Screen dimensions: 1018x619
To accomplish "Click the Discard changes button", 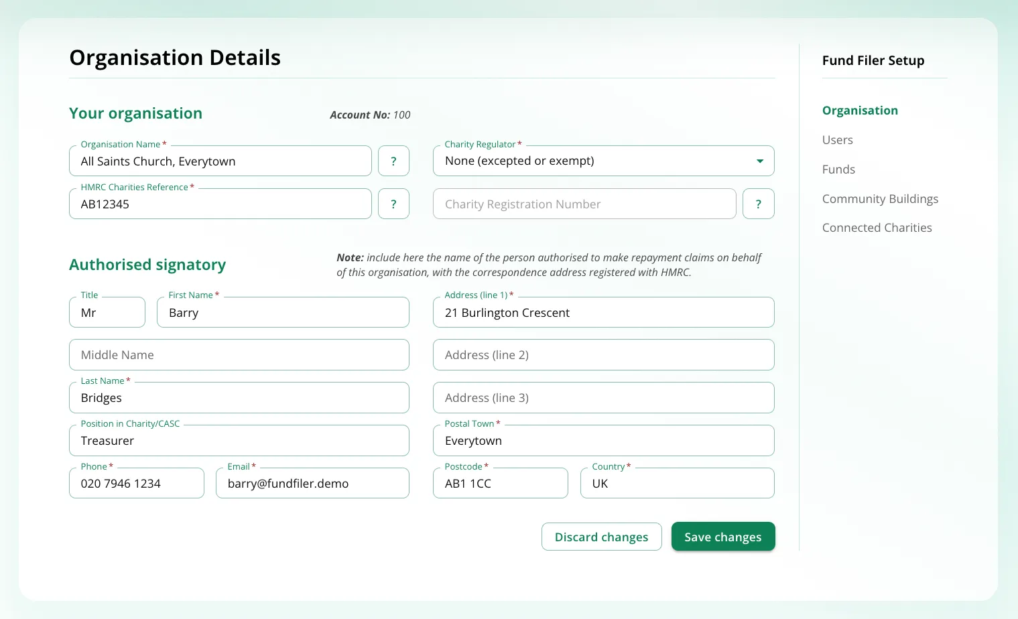I will click(x=601, y=537).
